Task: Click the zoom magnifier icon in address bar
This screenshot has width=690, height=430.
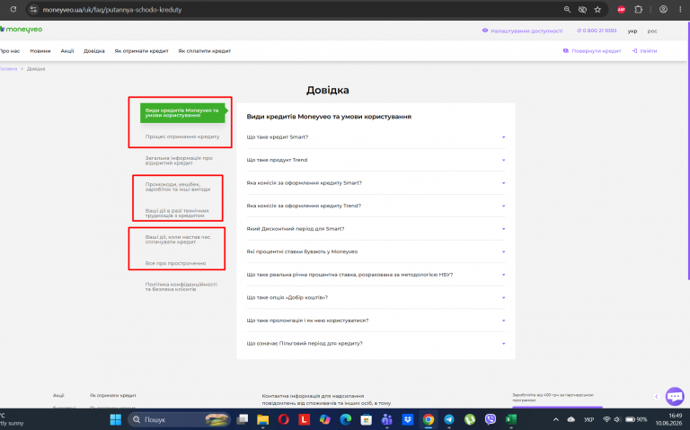Action: pyautogui.click(x=567, y=9)
